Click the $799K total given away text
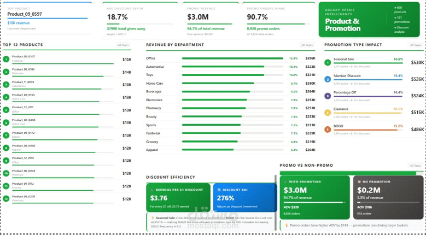The height and width of the screenshot is (235, 426). coord(126,28)
